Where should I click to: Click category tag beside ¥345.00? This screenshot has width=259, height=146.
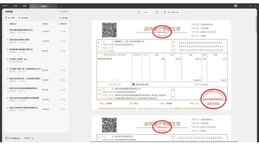(63, 90)
